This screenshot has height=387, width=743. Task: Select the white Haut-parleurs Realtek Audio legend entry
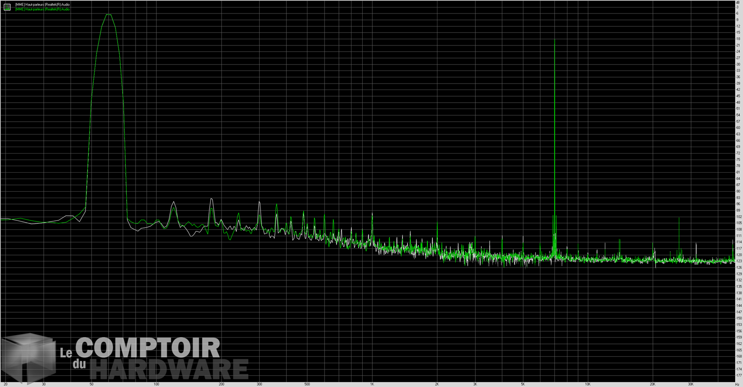tap(42, 4)
